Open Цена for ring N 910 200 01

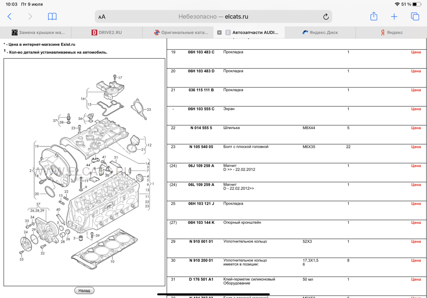[416, 260]
